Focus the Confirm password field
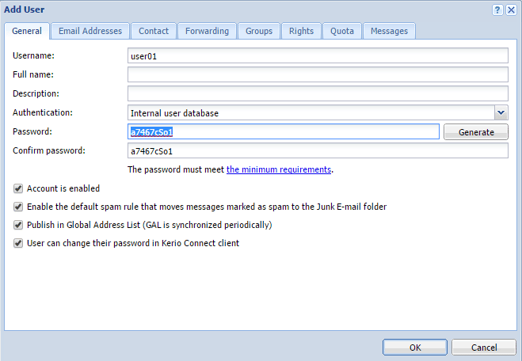This screenshot has height=361, width=522. 317,150
